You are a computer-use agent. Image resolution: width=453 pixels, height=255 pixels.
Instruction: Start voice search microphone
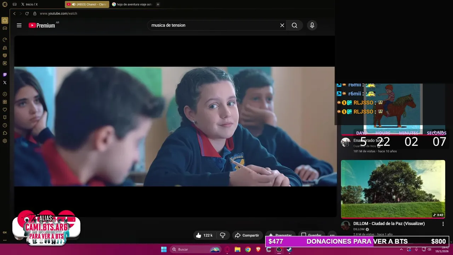312,25
